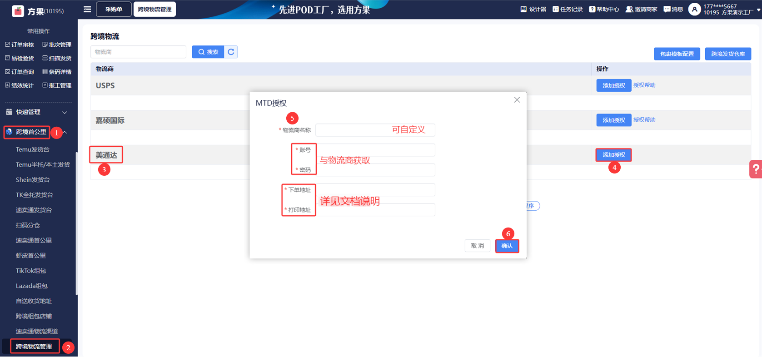Click the 方果 logo icon
The image size is (762, 357).
18,10
